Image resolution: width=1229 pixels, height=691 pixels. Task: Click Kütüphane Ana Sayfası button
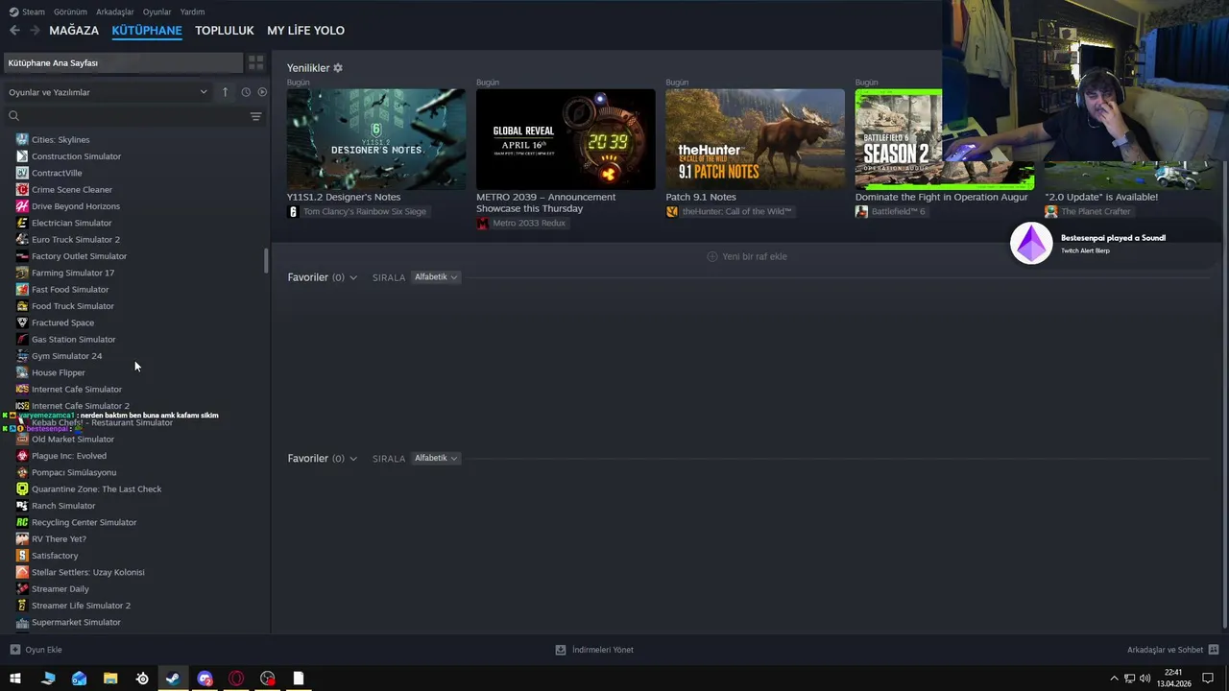[123, 62]
